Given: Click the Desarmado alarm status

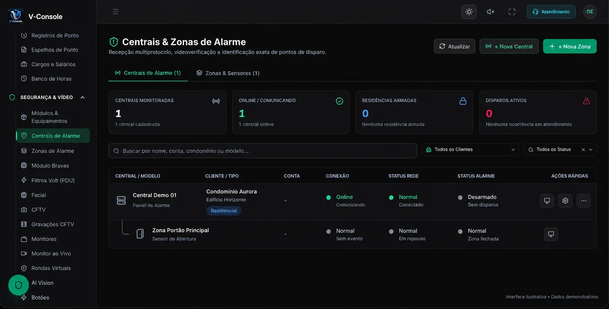Looking at the screenshot, I should click(x=482, y=197).
